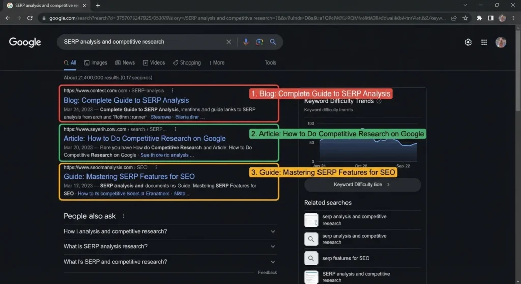
Task: Click the share icon in the address bar
Action: click(454, 18)
